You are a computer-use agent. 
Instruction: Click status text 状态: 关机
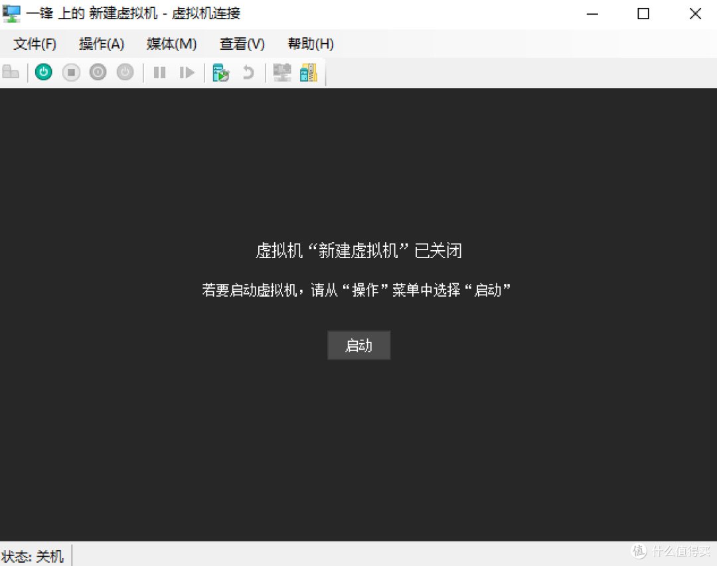33,556
